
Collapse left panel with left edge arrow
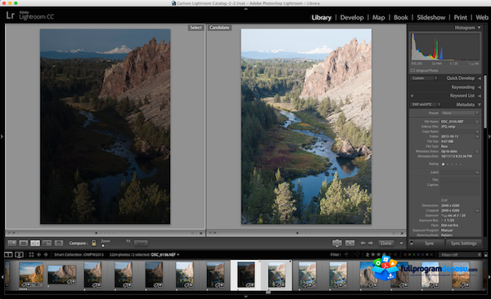(x=2, y=136)
